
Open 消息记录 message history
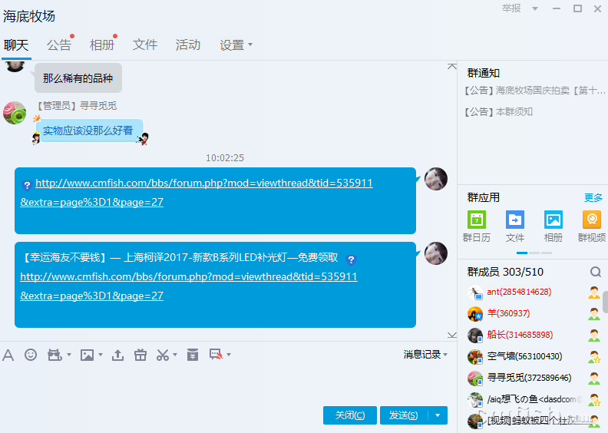point(425,355)
